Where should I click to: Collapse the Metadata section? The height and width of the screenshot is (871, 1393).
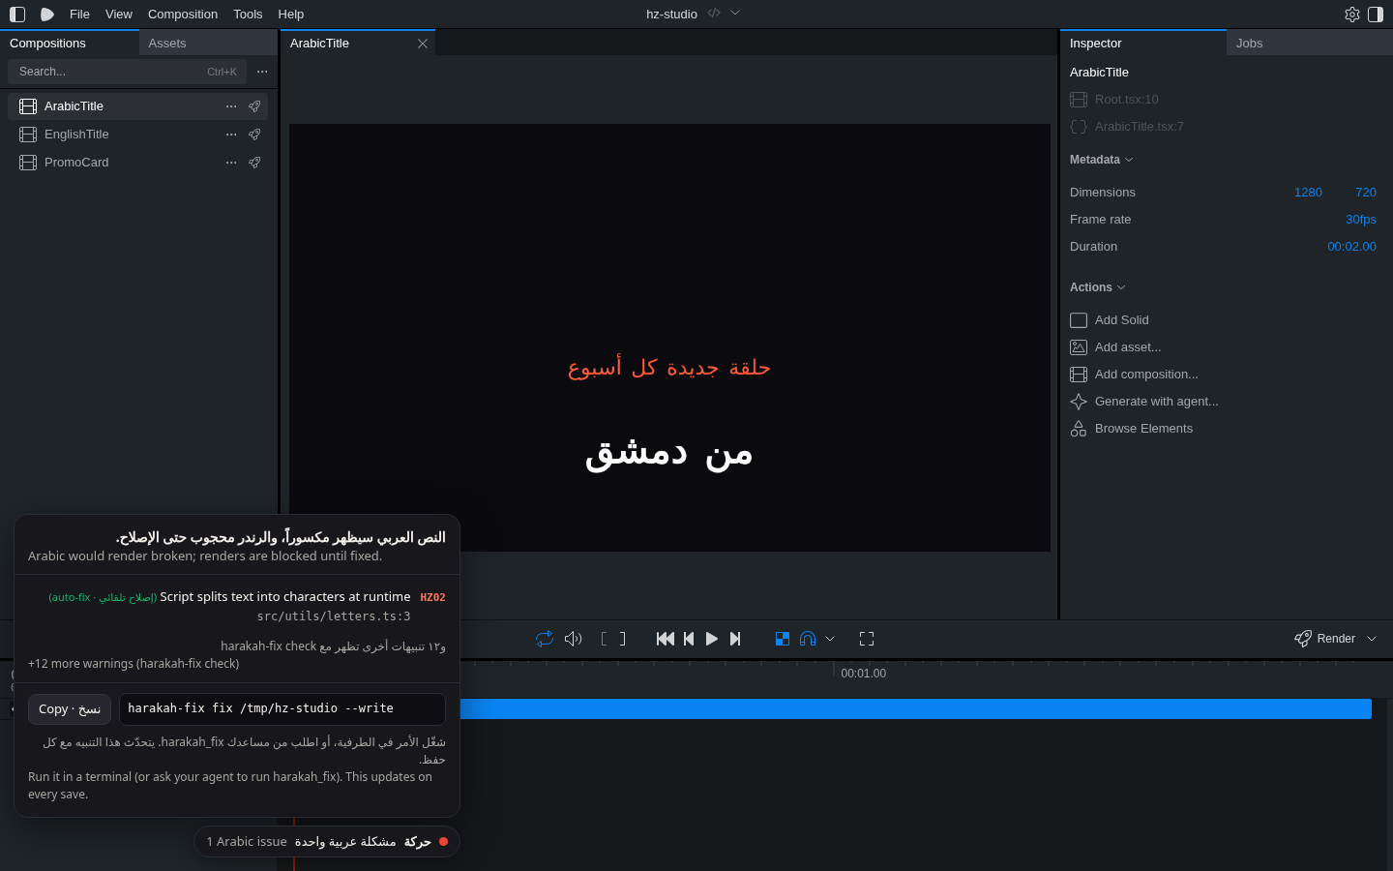(1102, 160)
